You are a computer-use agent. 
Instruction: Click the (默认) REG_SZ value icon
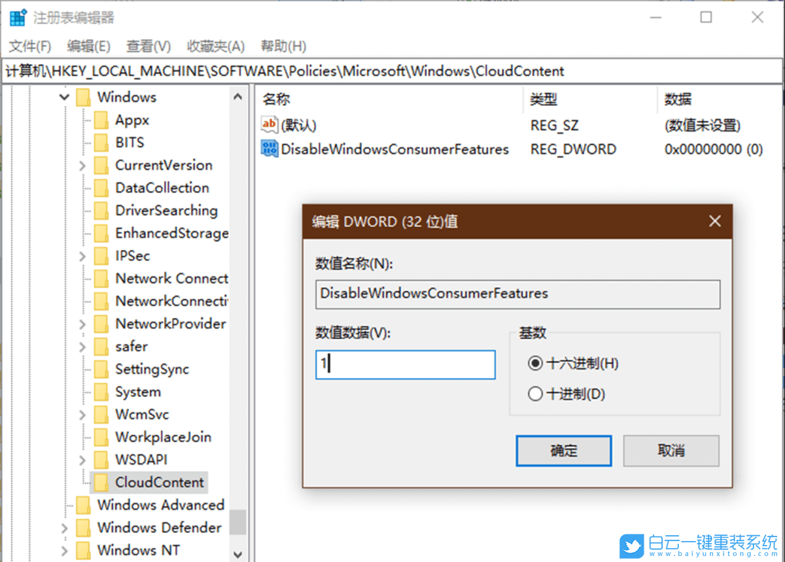(x=269, y=124)
